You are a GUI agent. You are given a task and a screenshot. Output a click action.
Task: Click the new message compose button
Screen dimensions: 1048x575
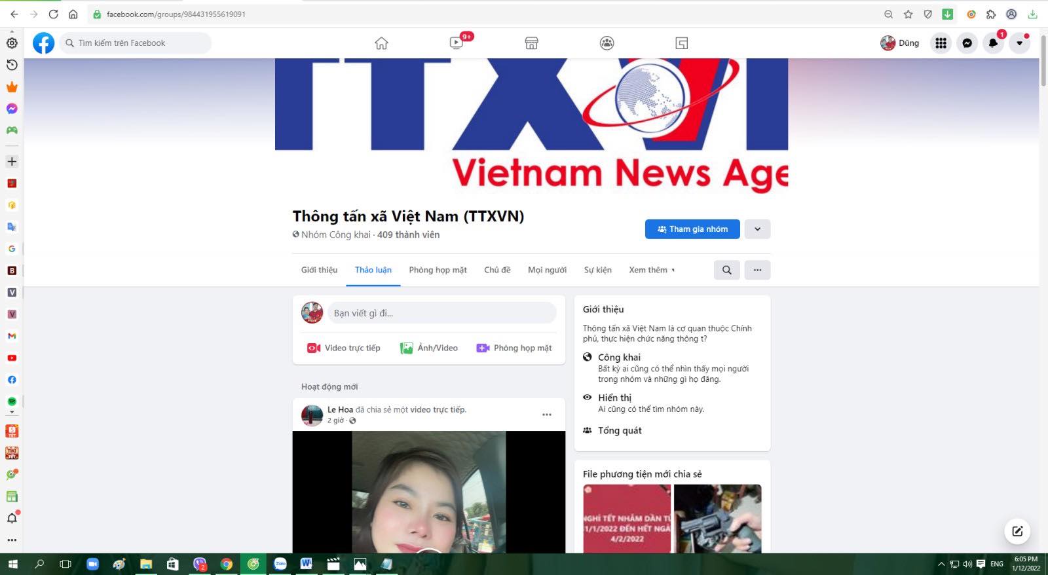coord(1017,531)
